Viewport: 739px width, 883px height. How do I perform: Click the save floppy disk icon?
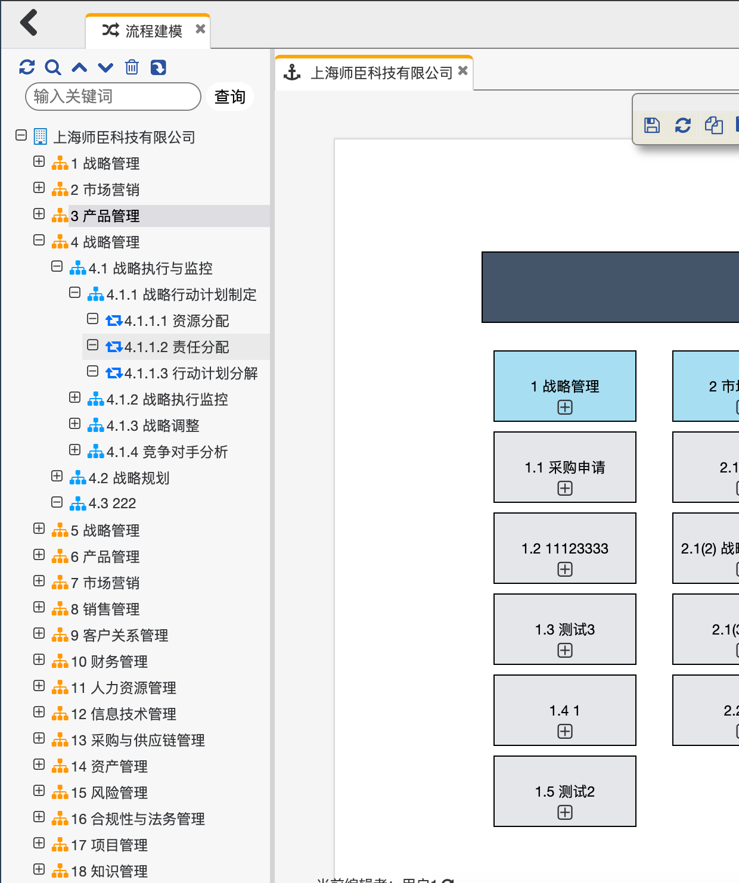coord(652,125)
